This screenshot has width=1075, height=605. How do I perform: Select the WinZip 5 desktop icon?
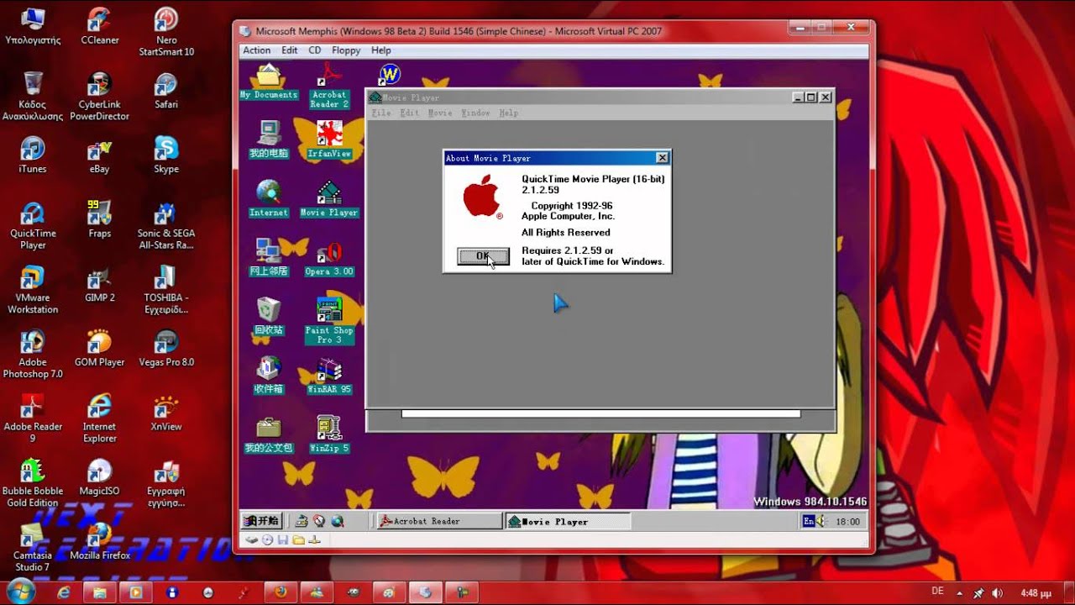click(329, 434)
